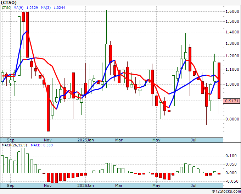Click the MACD:-0.009 value label

42,145
